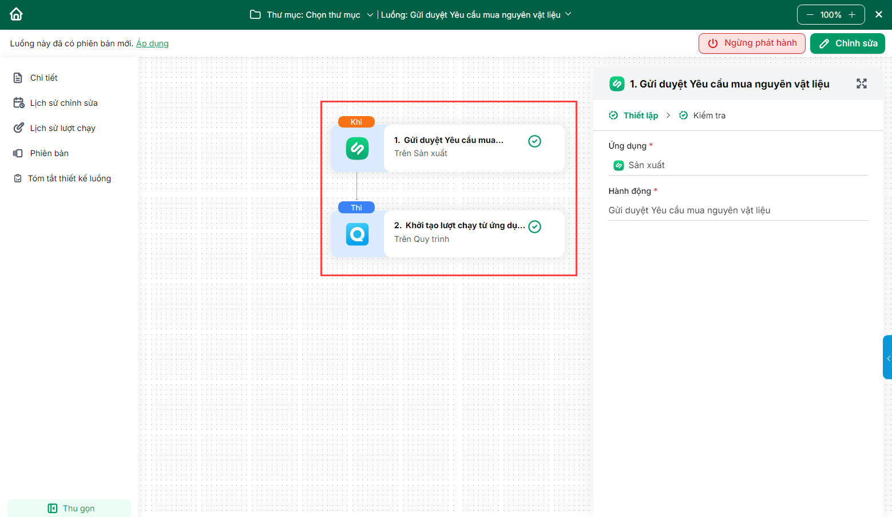This screenshot has width=892, height=517.
Task: Click the Áp dụng link
Action: (152, 43)
